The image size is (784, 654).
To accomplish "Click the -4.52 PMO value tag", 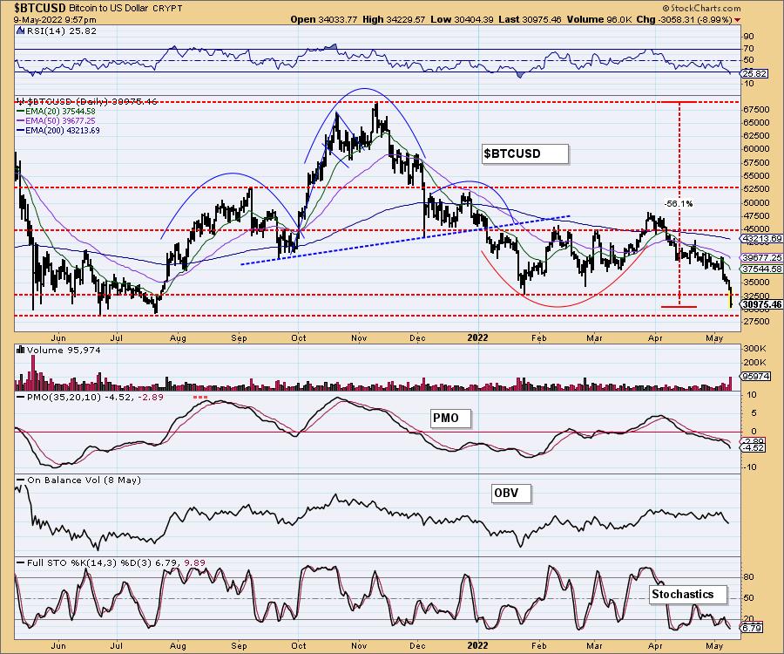I will pos(753,448).
